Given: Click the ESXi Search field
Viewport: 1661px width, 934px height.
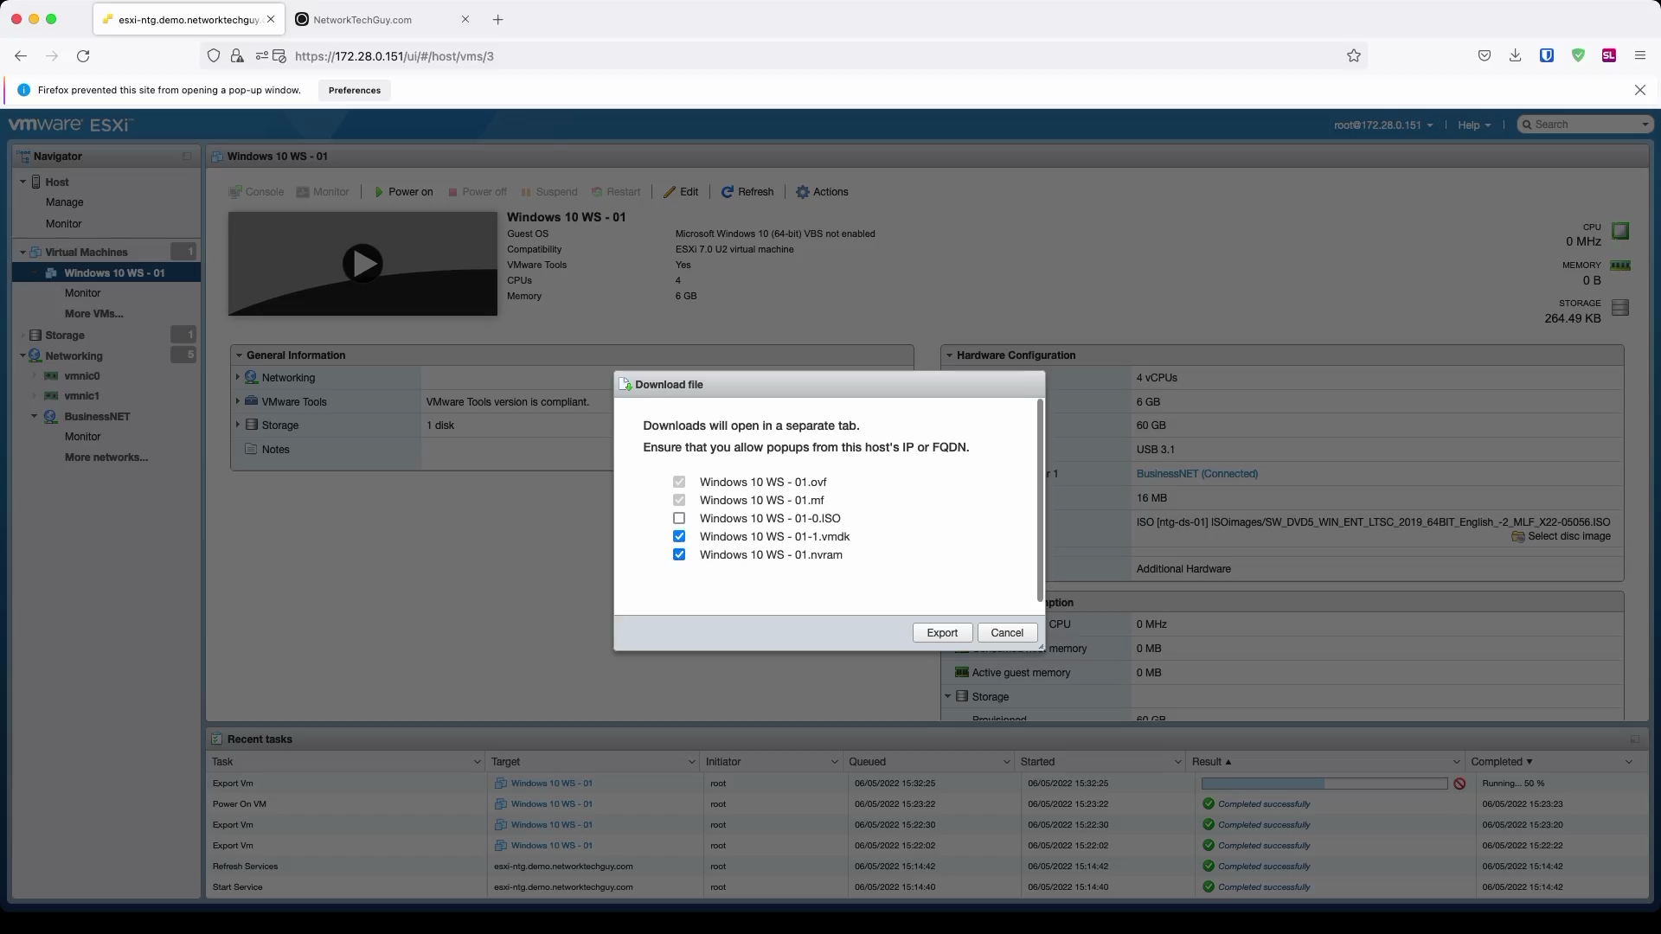Looking at the screenshot, I should point(1587,125).
